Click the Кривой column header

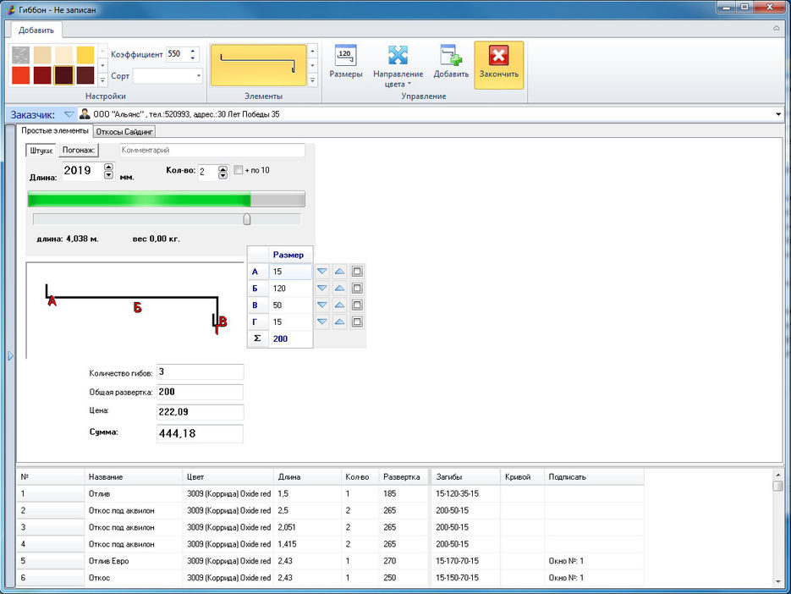tap(522, 477)
